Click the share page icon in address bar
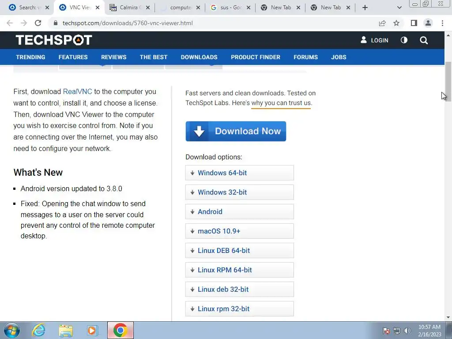452x339 pixels. [382, 23]
